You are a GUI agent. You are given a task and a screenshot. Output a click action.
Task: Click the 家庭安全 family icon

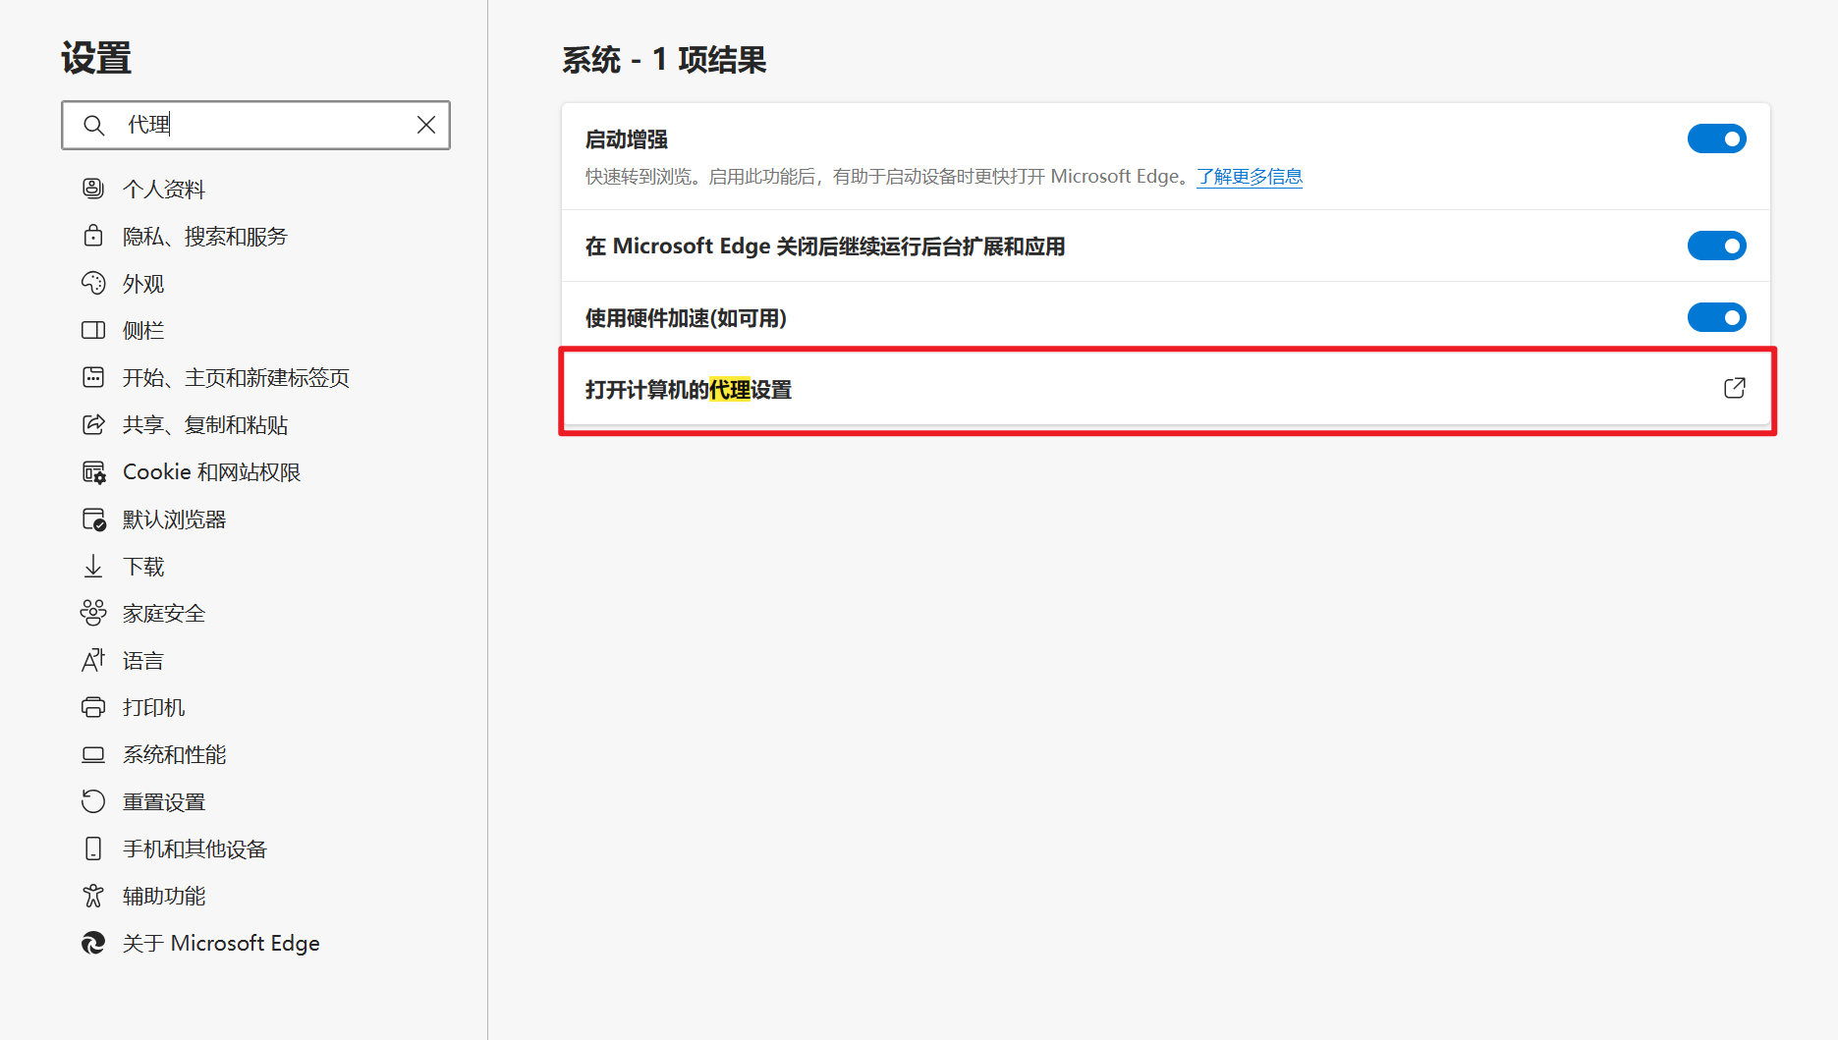tap(93, 614)
